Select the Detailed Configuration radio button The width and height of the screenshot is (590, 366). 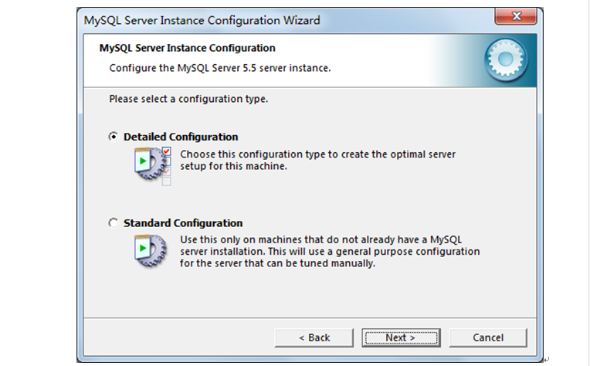[x=114, y=137]
